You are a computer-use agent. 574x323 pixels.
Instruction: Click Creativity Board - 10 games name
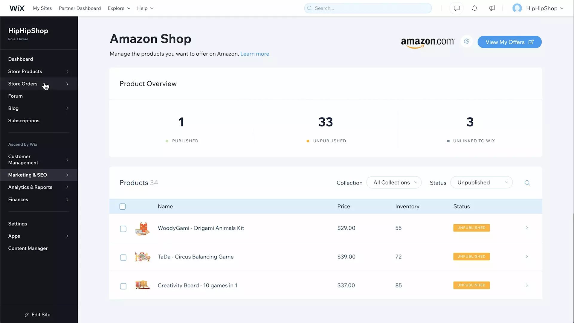click(197, 286)
